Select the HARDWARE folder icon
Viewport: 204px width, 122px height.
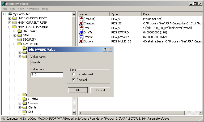click(x=19, y=31)
